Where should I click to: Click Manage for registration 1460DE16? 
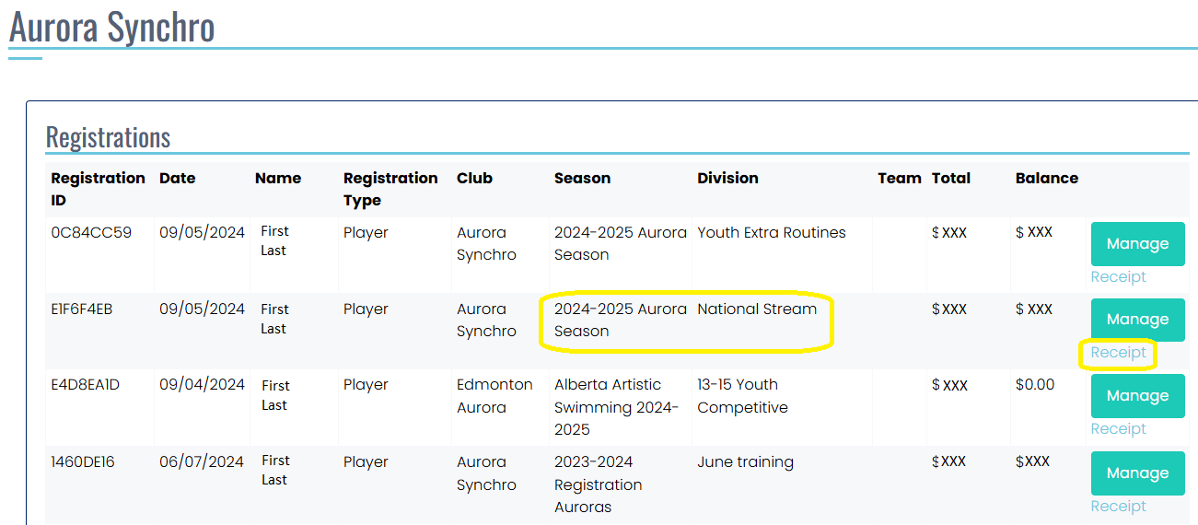point(1137,473)
